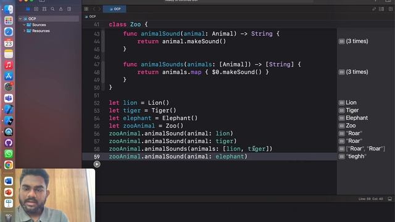This screenshot has height=222, width=395.
Task: Click the "tieghh" result text
Action: 356,157
